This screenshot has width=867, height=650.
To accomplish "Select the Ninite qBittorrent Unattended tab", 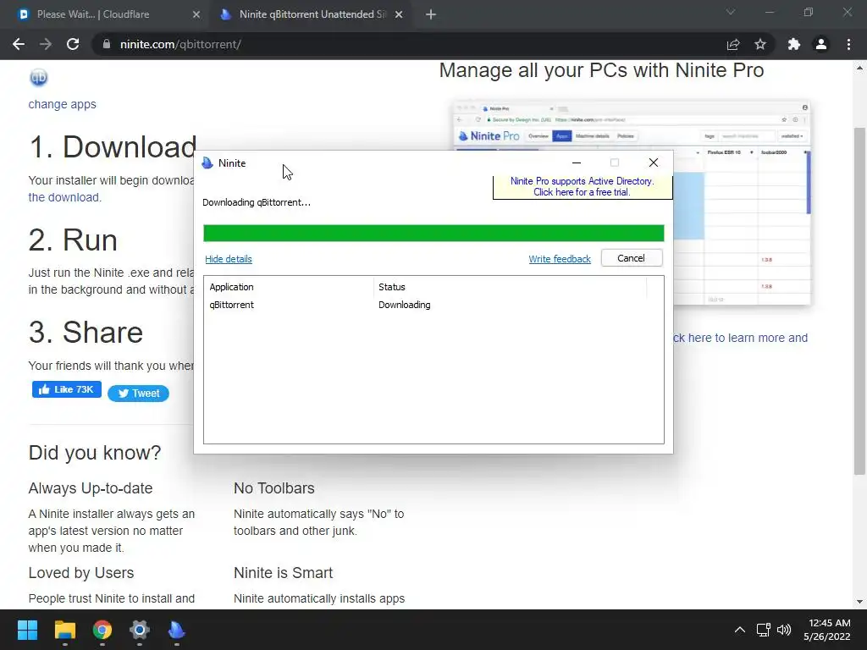I will click(310, 14).
